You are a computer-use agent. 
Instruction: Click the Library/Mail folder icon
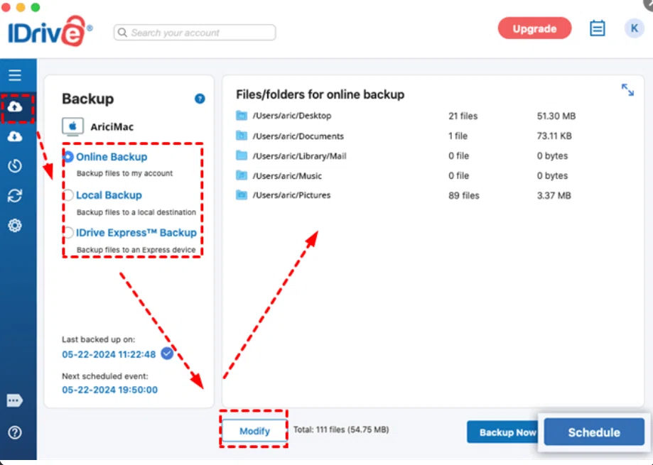point(242,155)
